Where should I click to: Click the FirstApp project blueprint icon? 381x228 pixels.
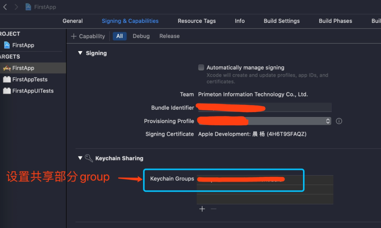click(x=7, y=45)
